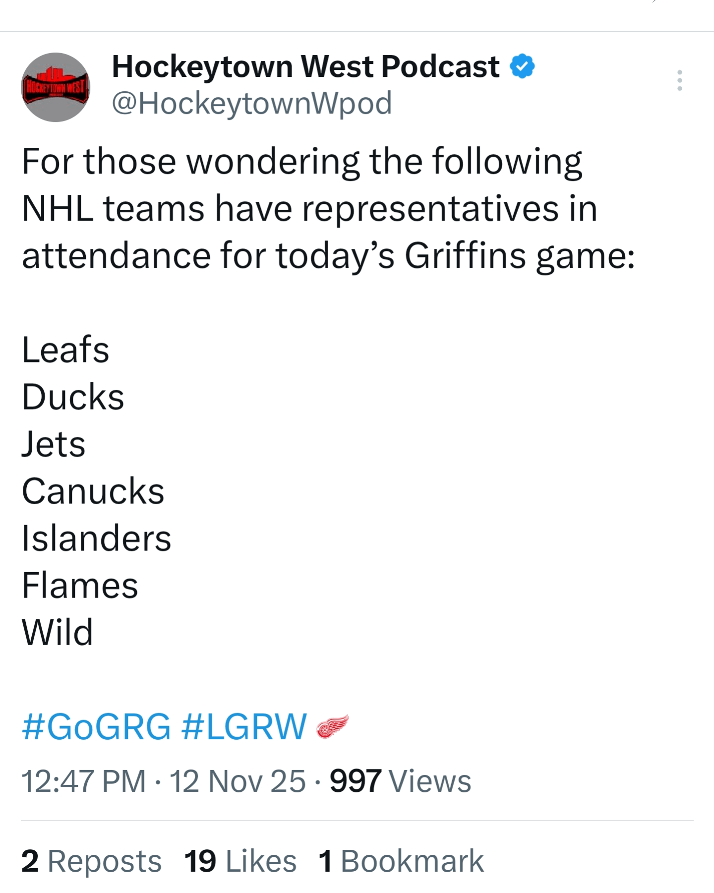Open the Hockeytown West profile avatar

point(56,87)
